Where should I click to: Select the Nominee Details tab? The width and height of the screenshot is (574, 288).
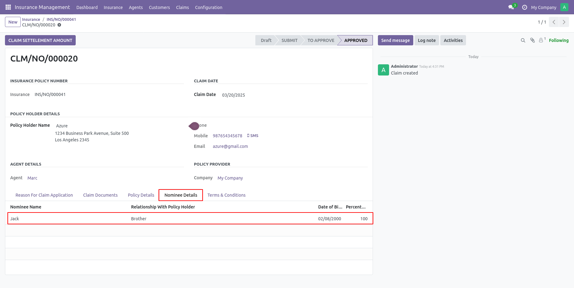[x=181, y=195]
